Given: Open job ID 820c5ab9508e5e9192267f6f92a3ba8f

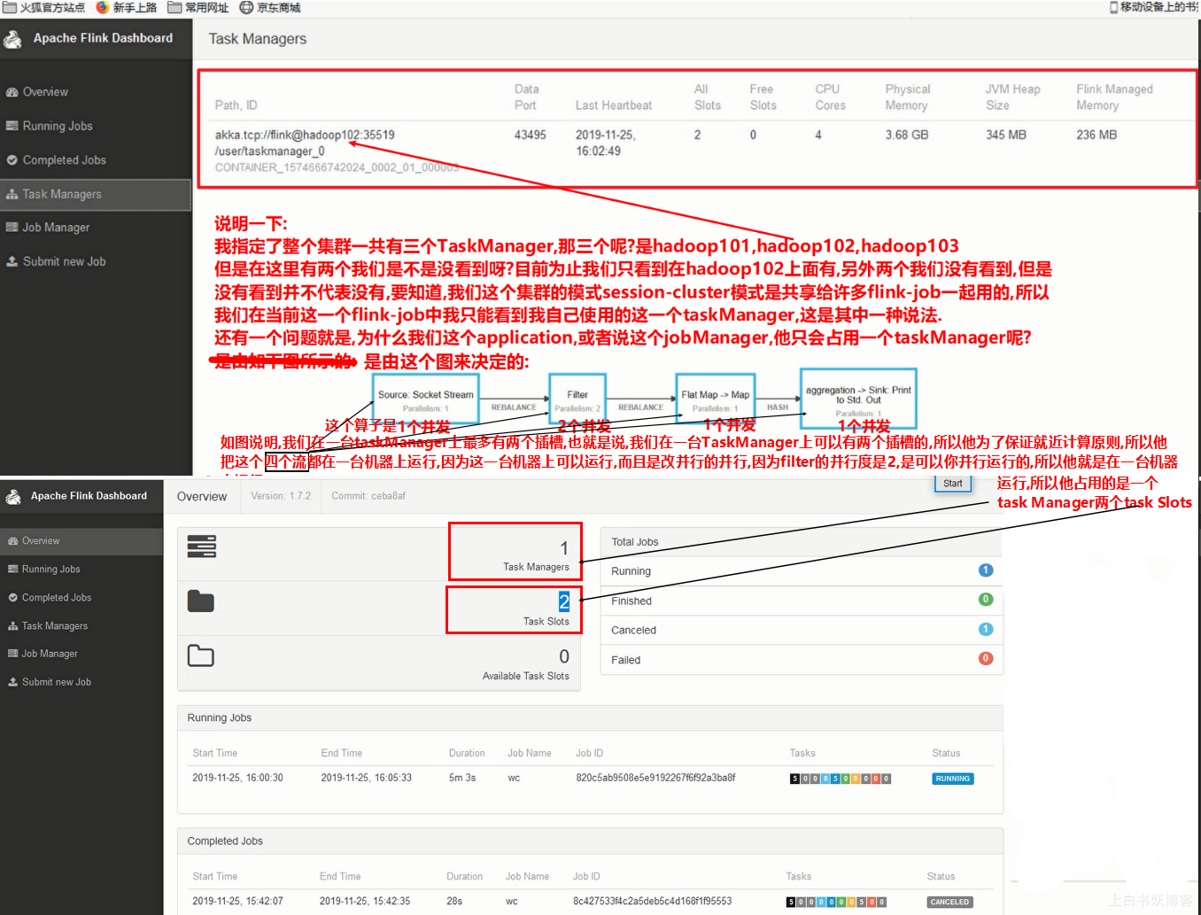Looking at the screenshot, I should (x=655, y=778).
